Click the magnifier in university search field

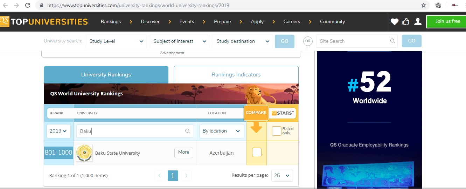point(188,131)
